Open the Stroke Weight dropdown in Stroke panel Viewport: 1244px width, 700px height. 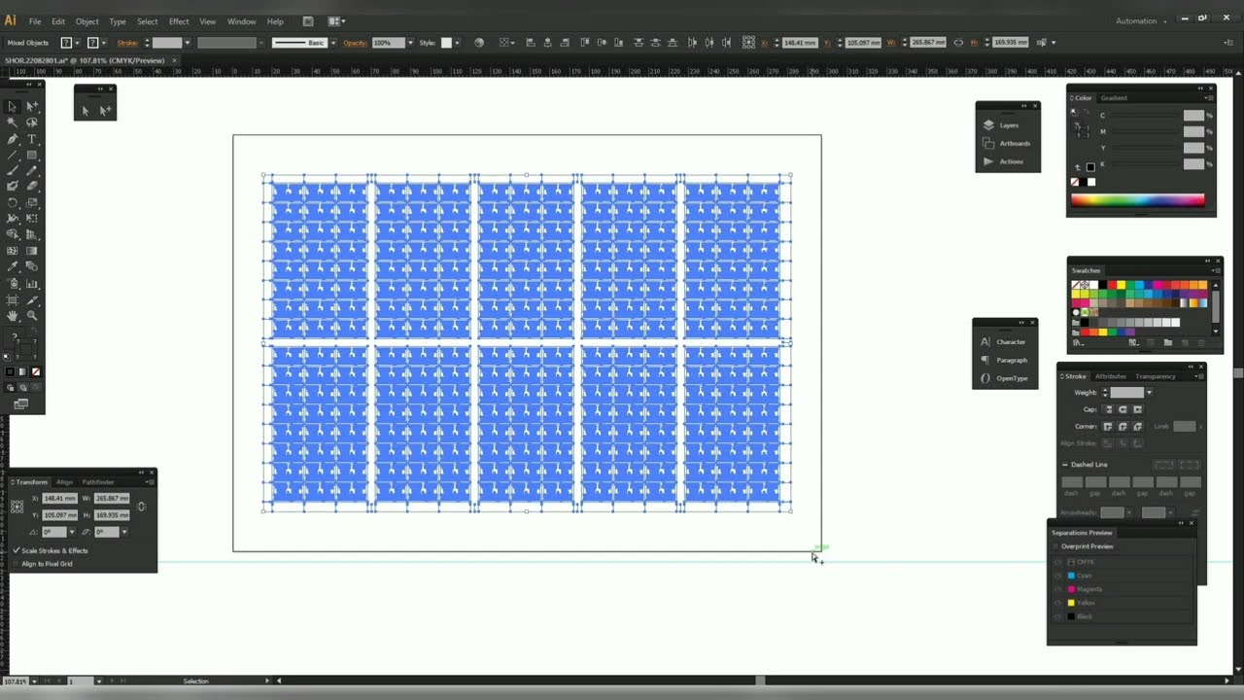1149,393
